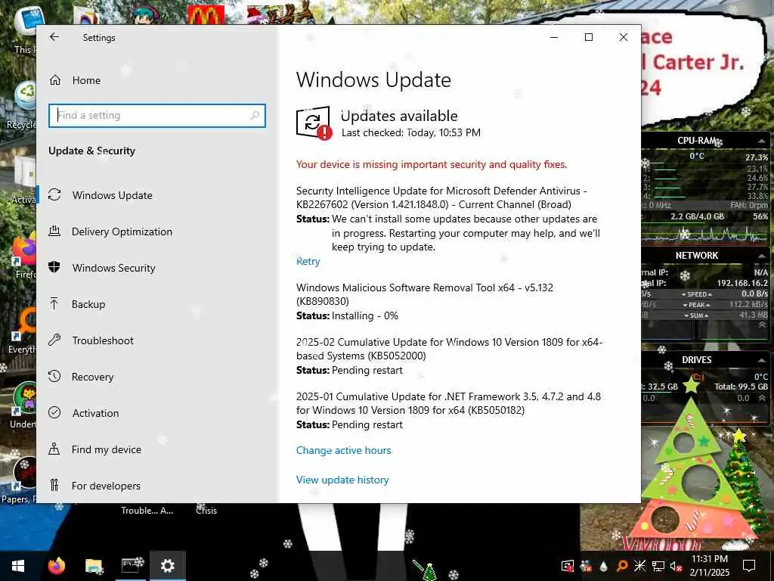Toggle the double chevron in DRIVES gadget
The height and width of the screenshot is (581, 774).
click(x=762, y=398)
